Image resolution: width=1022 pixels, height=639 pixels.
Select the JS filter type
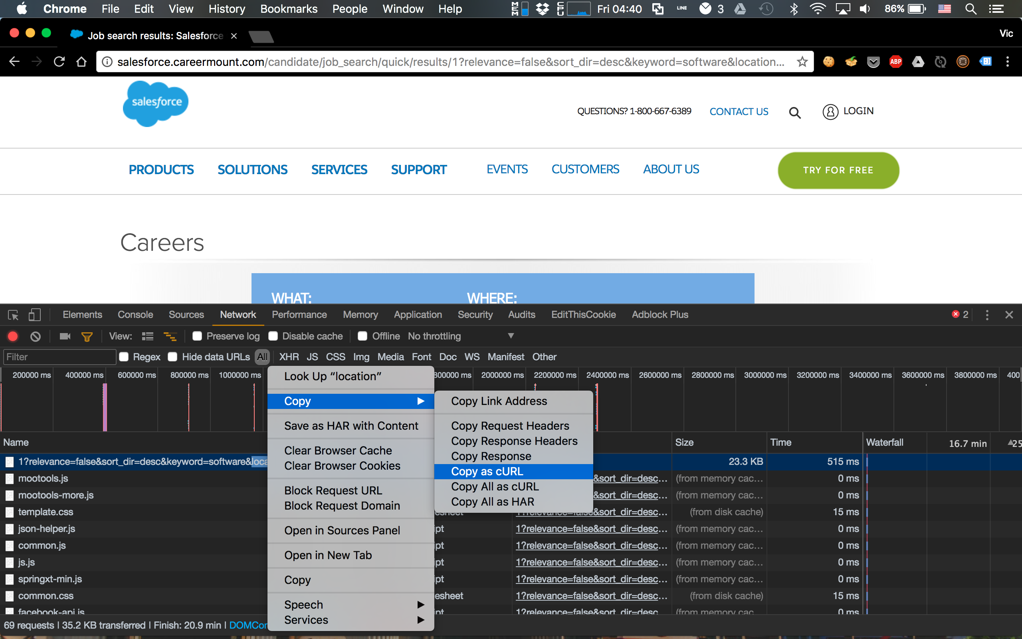pos(312,357)
